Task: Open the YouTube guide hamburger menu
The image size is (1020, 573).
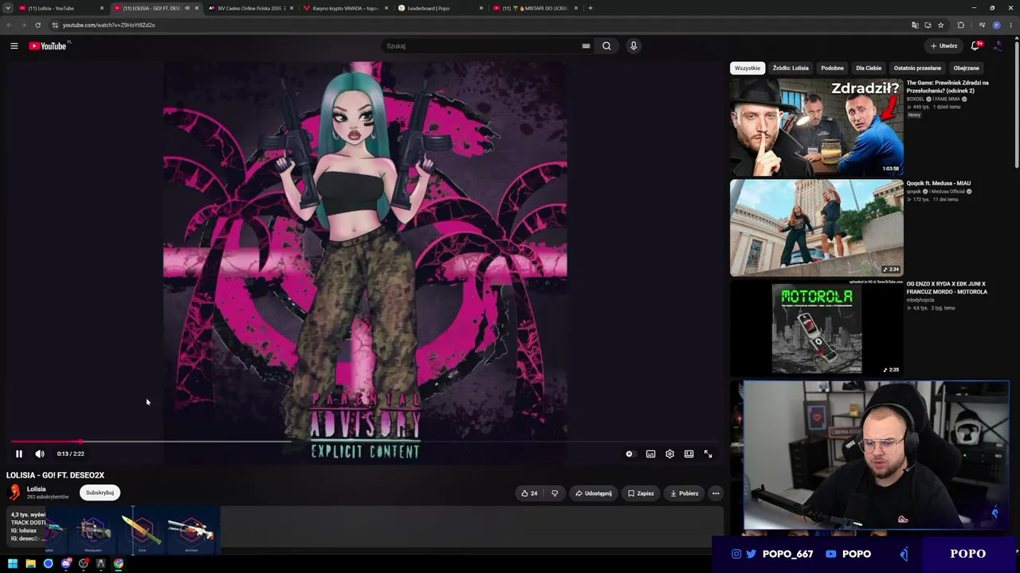Action: (x=14, y=46)
